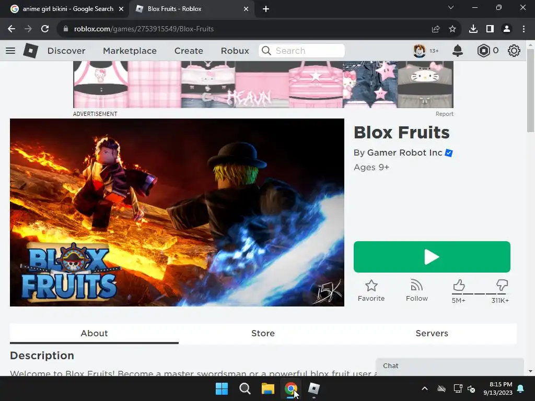Click the Chrome taskbar icon
This screenshot has width=535, height=401.
(x=290, y=388)
